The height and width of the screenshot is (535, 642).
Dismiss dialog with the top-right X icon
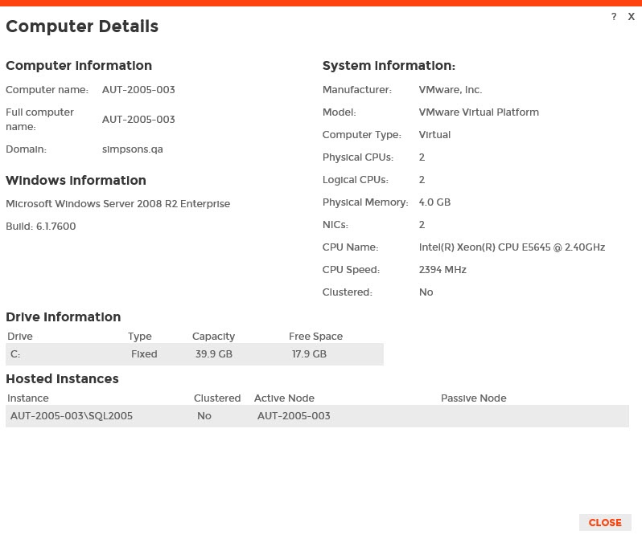click(632, 17)
